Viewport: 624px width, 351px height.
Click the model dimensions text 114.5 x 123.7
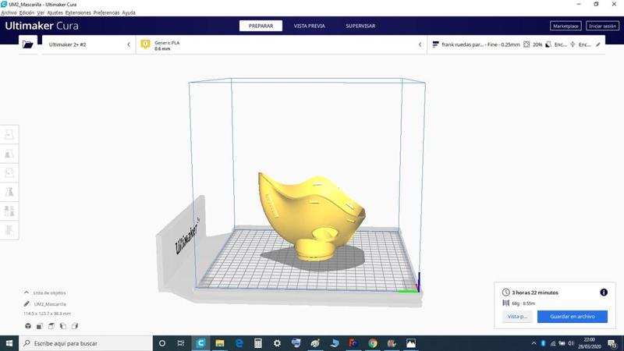(x=47, y=314)
